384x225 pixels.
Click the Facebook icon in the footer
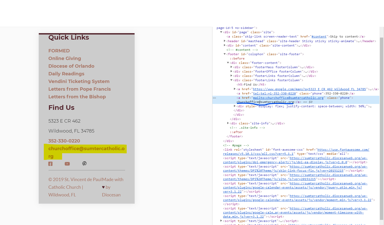(51, 164)
